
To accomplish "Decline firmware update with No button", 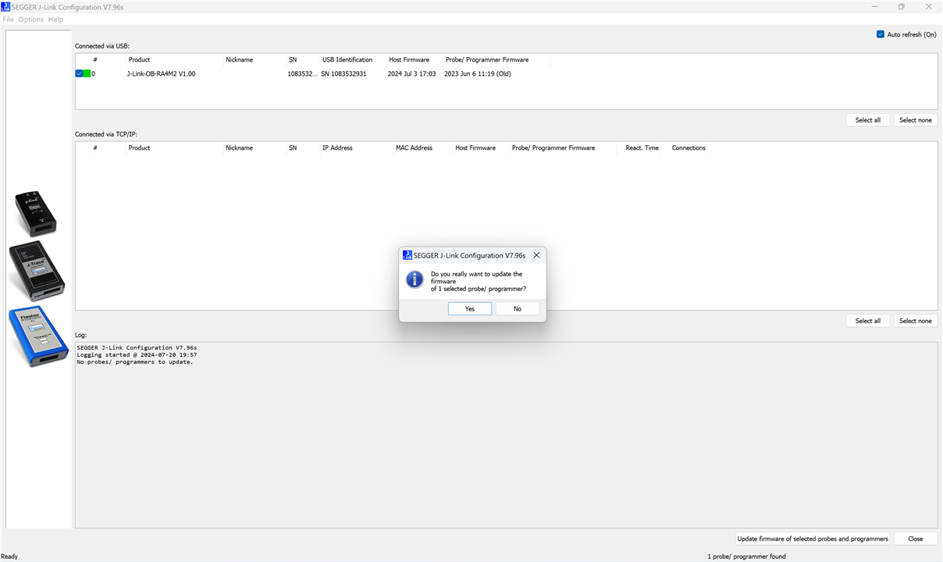I will pos(518,309).
